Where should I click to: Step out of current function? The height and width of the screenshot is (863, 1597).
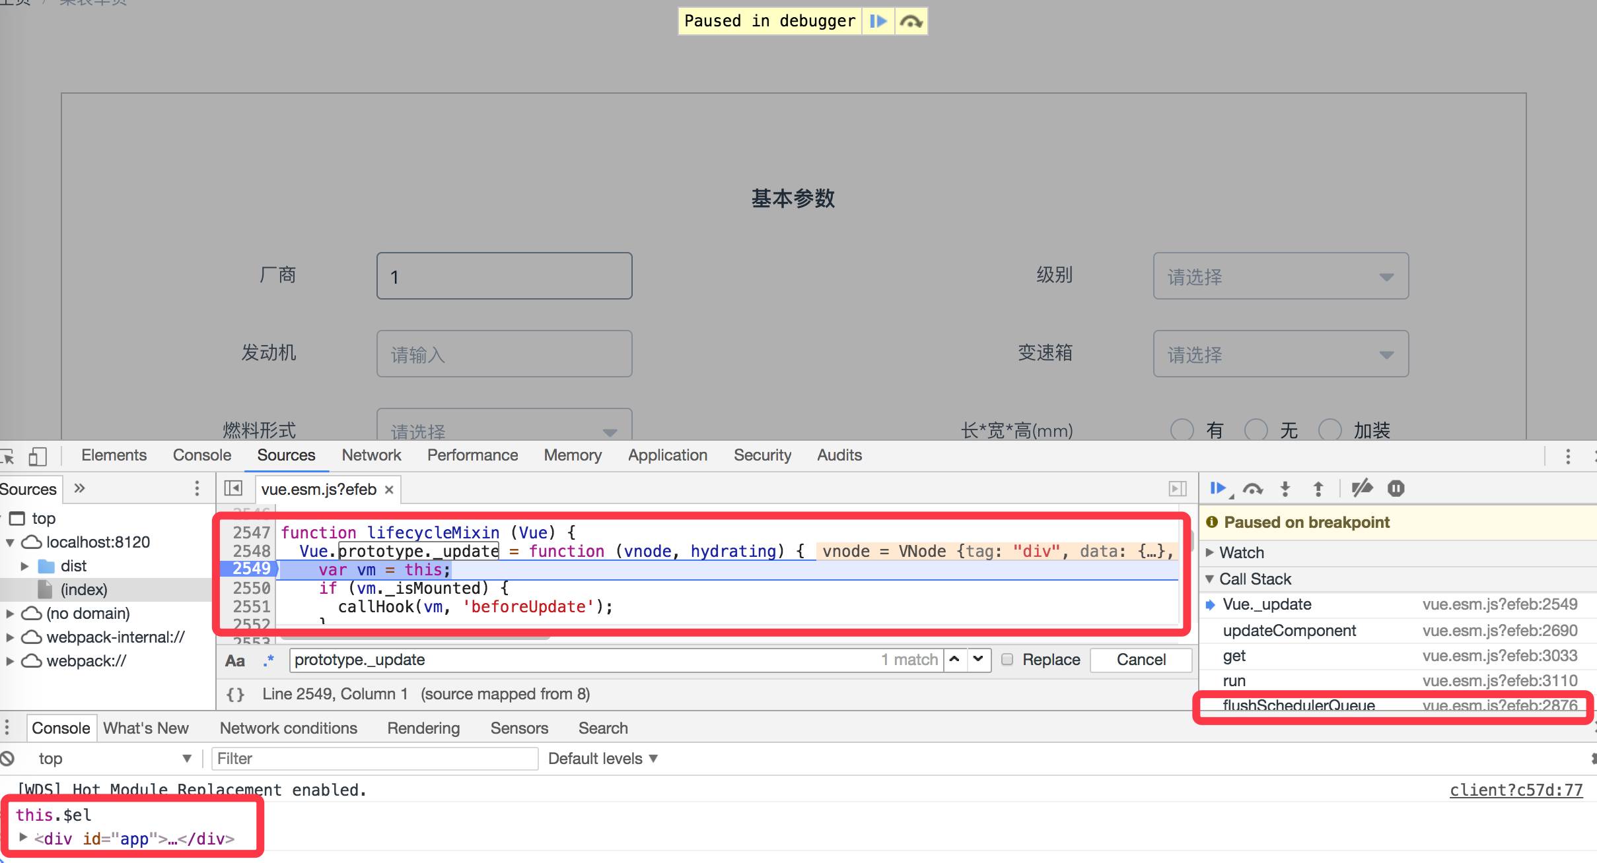pyautogui.click(x=1318, y=489)
